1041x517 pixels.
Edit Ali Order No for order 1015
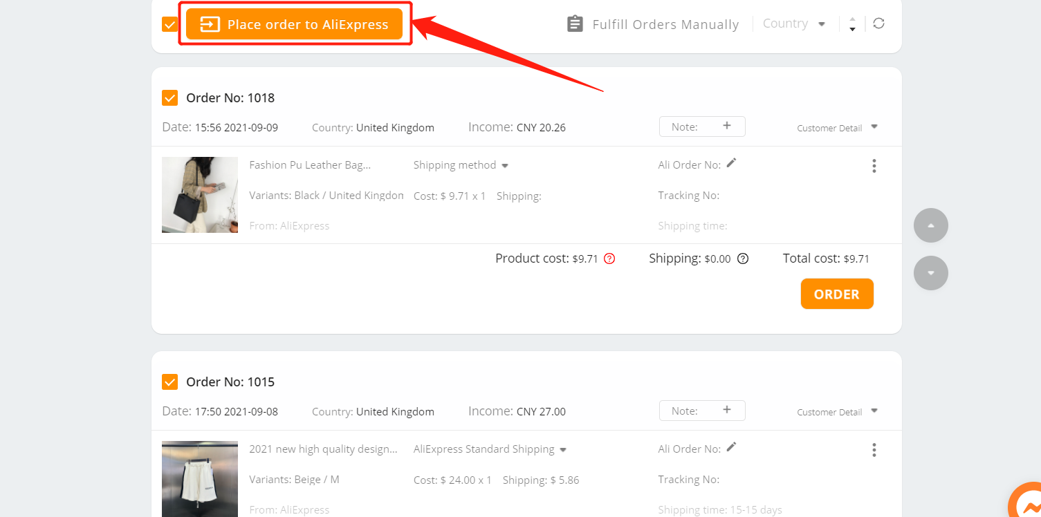pos(731,447)
